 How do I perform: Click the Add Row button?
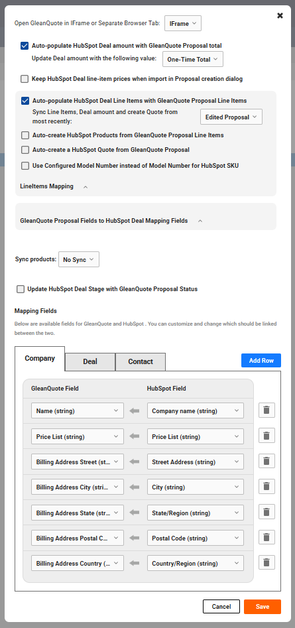click(x=261, y=361)
